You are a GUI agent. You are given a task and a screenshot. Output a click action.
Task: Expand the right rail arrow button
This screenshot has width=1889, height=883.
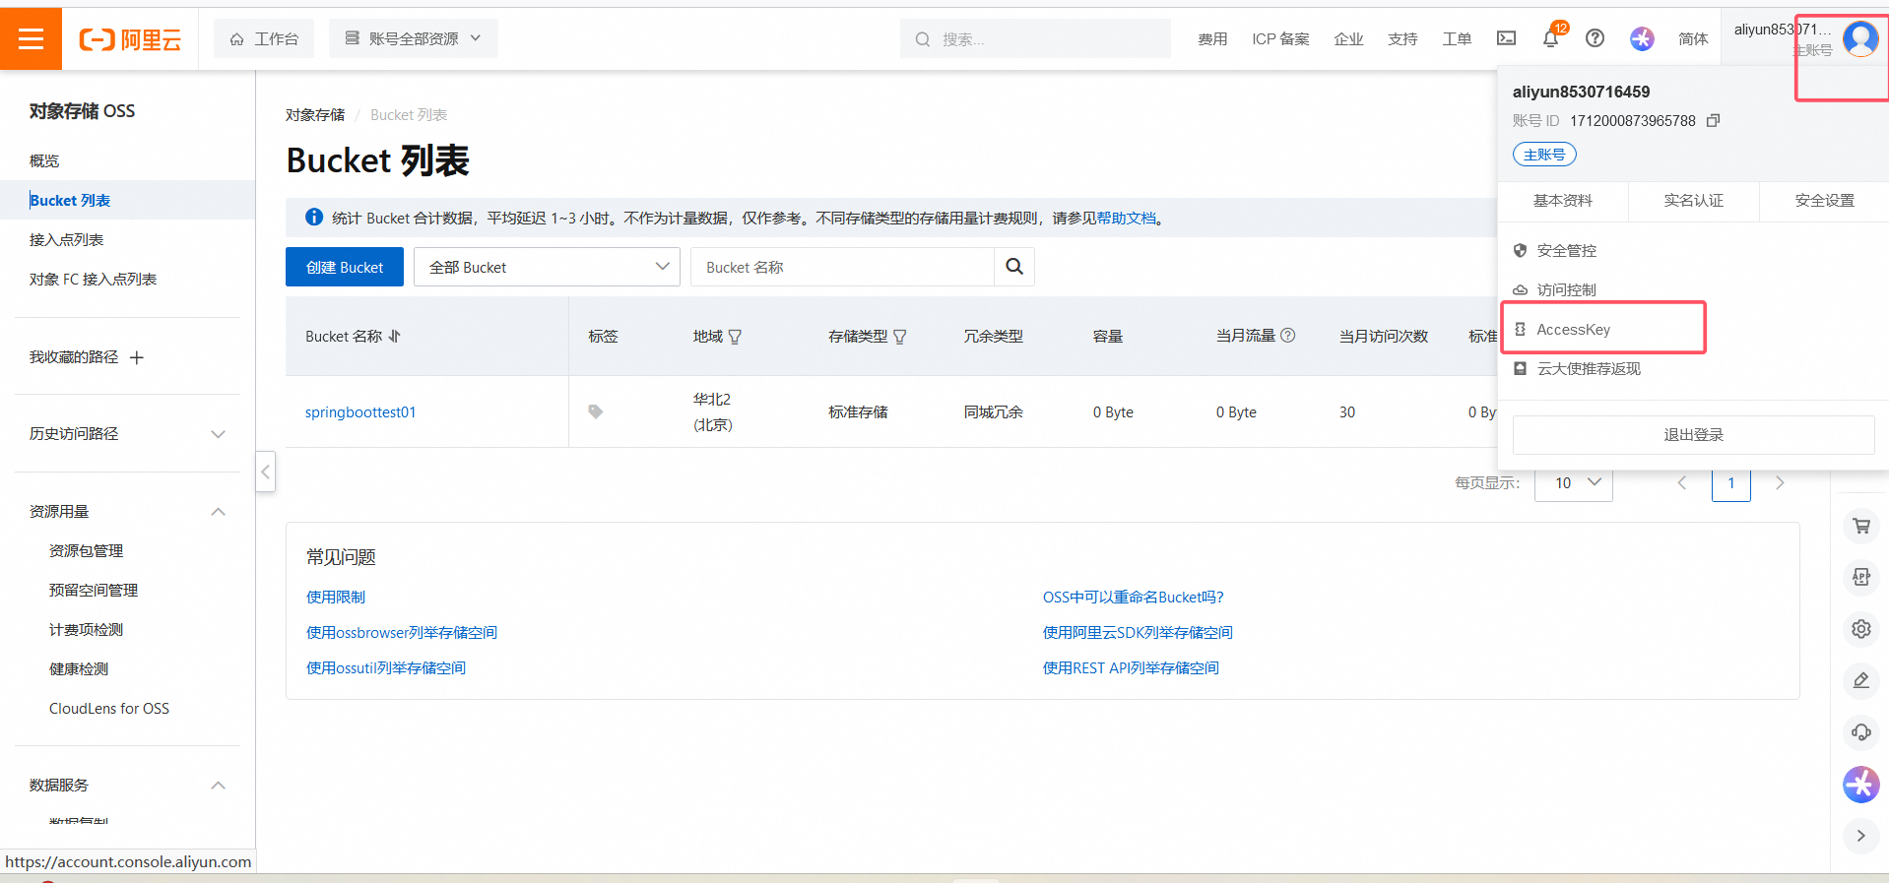point(1860,836)
